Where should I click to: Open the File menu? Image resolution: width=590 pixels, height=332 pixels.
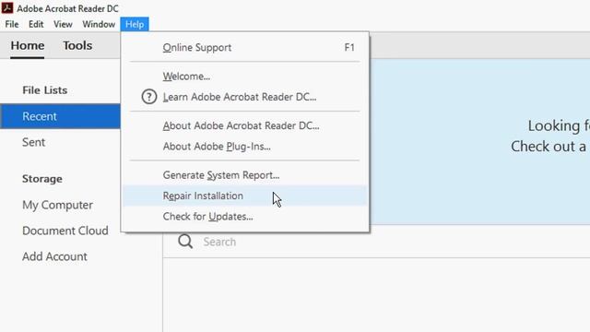[12, 25]
